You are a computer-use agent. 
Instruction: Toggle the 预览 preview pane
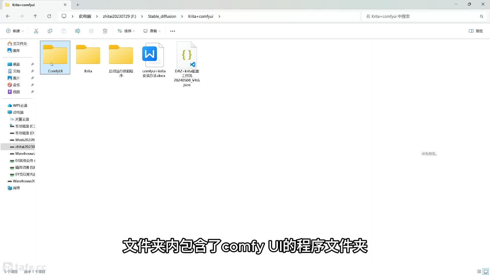476,31
